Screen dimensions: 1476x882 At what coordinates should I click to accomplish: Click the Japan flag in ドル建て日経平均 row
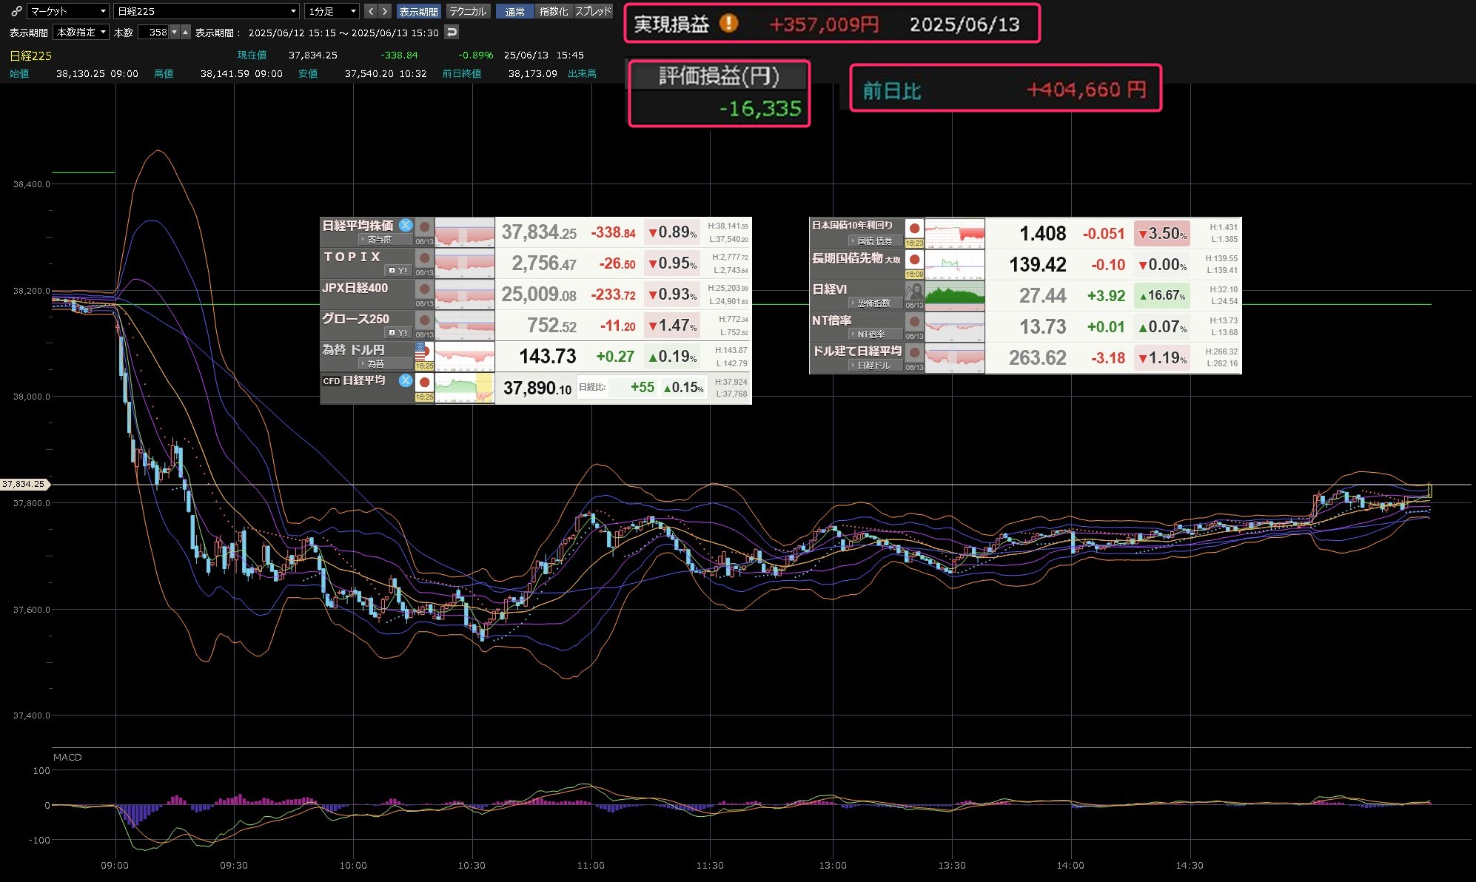point(915,352)
